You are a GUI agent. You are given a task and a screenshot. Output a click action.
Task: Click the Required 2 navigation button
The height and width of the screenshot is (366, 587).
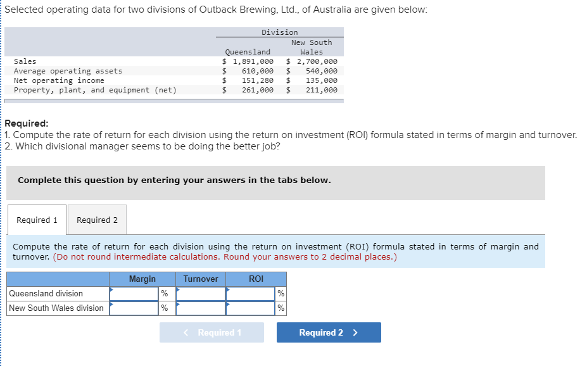tap(328, 332)
